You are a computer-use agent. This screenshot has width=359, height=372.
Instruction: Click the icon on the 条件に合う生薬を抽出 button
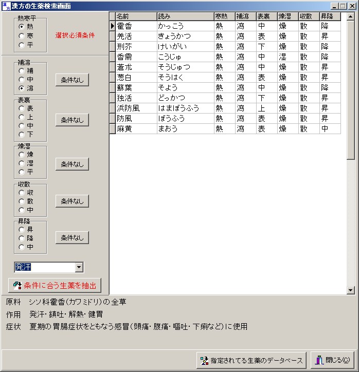[17, 285]
